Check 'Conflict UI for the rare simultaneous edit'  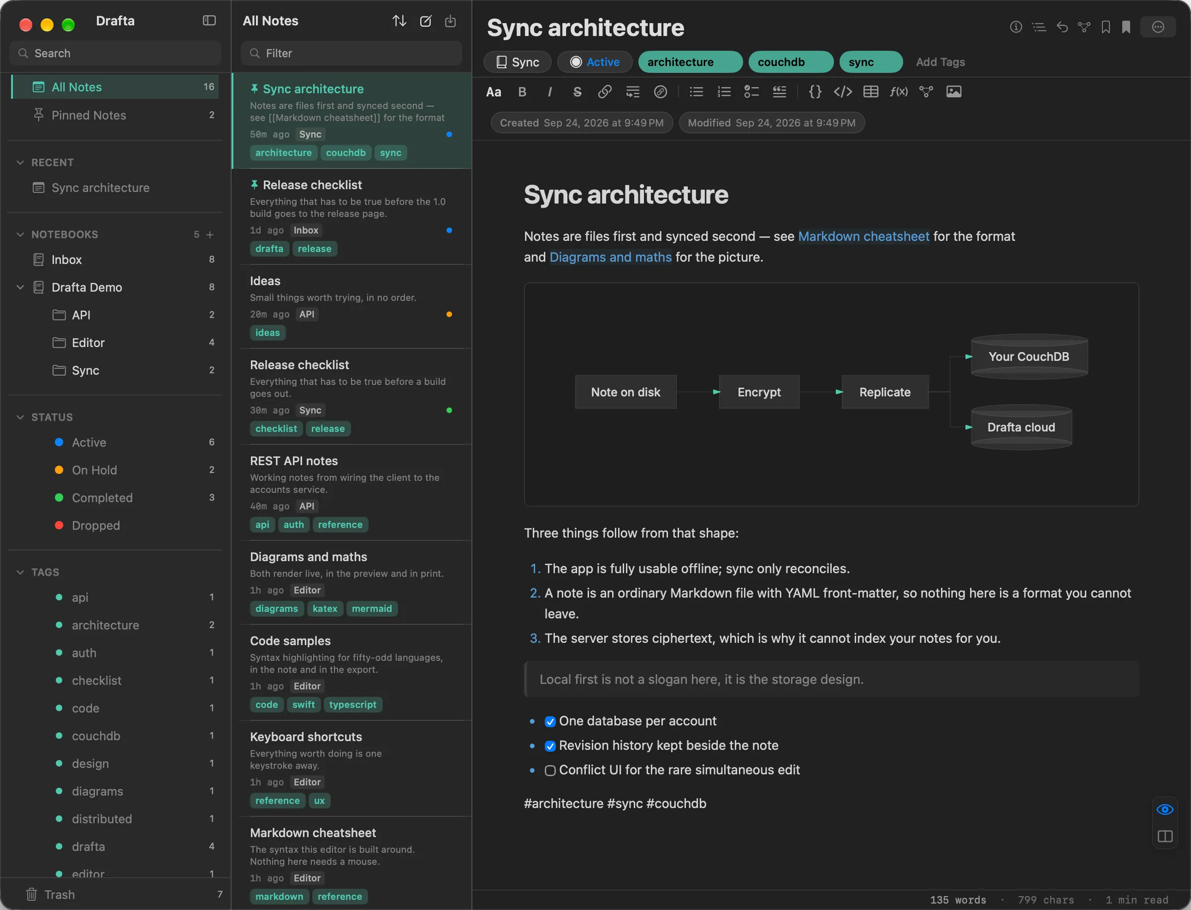pyautogui.click(x=549, y=770)
